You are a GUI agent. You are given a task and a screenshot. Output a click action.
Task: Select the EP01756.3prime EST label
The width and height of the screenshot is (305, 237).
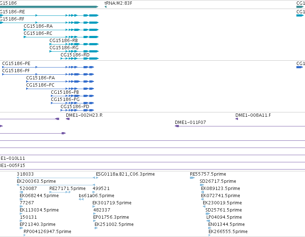click(x=111, y=217)
